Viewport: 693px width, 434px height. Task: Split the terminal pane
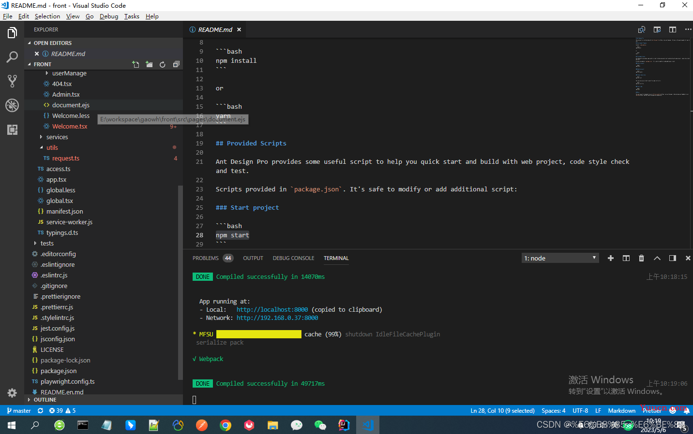[626, 258]
